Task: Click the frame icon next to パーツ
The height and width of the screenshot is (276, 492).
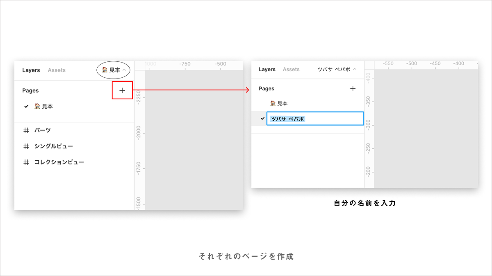Action: (x=26, y=130)
